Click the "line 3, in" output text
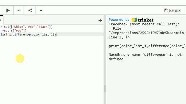Viewport: 186px width, 104px height. (x=119, y=37)
